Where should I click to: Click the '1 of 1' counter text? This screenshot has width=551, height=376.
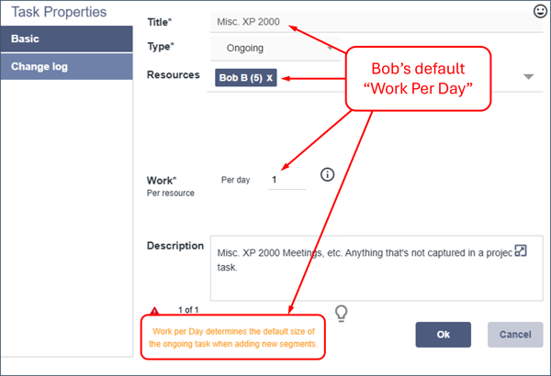tap(188, 310)
